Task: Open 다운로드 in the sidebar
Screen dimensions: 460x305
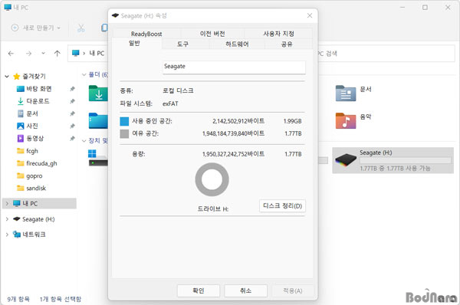Action: (x=38, y=101)
